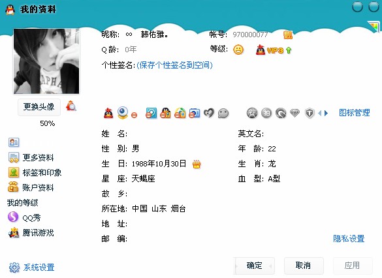Image resolution: width=382 pixels, height=278 pixels.
Task: Click the gray diamond service icon
Action: pos(294,113)
